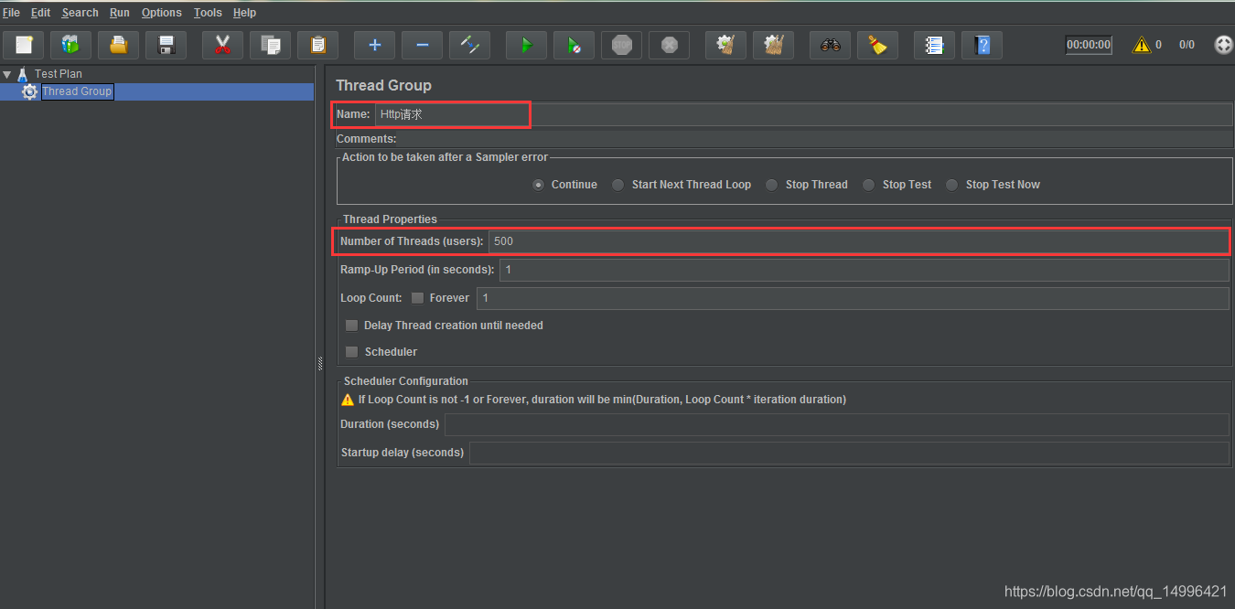Click the Cut scissors icon
The image size is (1235, 609).
(x=222, y=45)
